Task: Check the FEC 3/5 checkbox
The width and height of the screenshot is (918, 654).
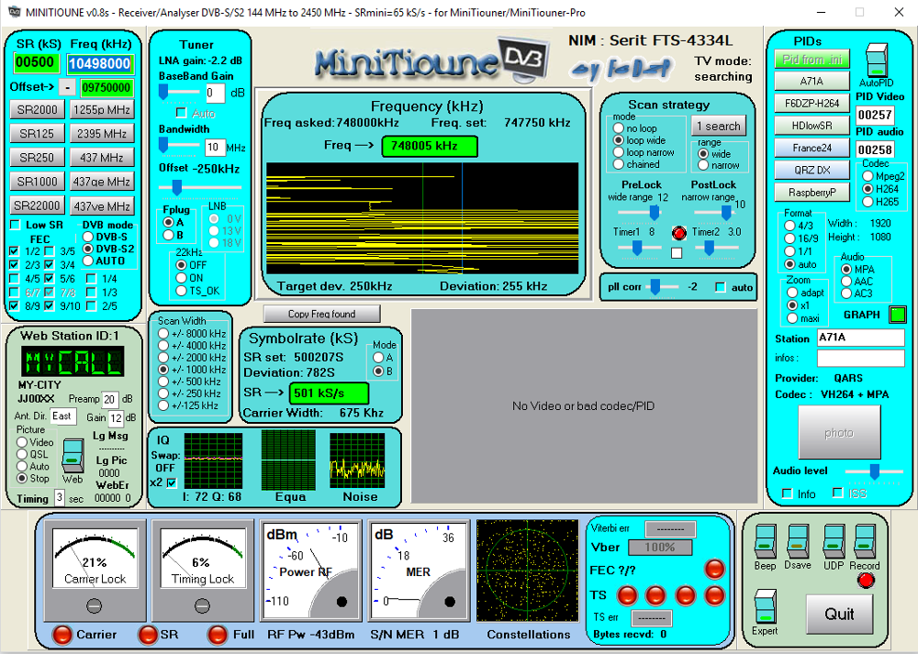Action: tap(50, 251)
